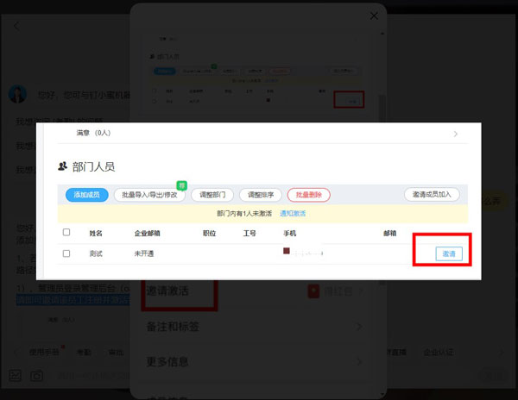The image size is (518, 400).
Task: Go back using the top-left arrow
Action: [17, 26]
